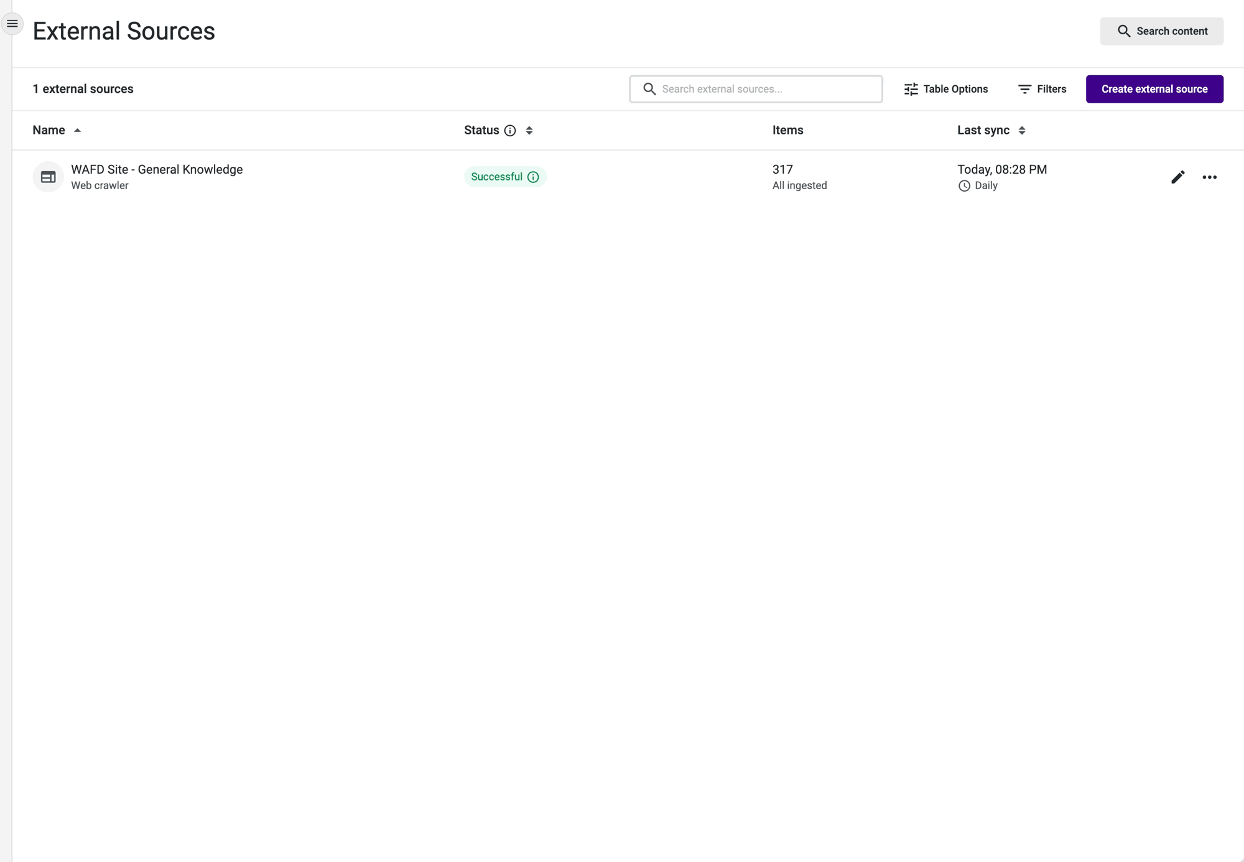1244x862 pixels.
Task: Open the hamburger sidebar menu
Action: 12,24
